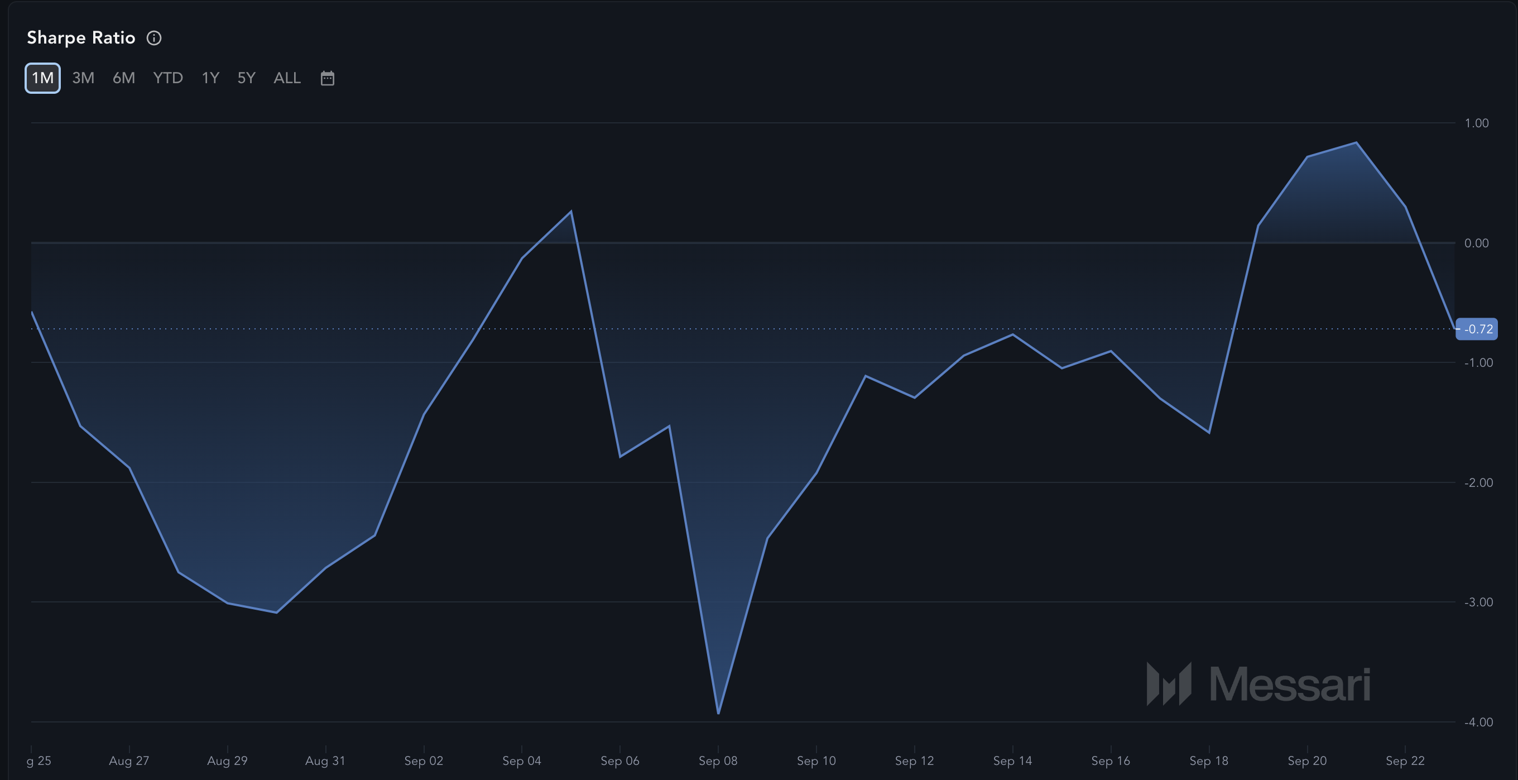Click the Sharpe Ratio chart title
1518x780 pixels.
tap(81, 38)
